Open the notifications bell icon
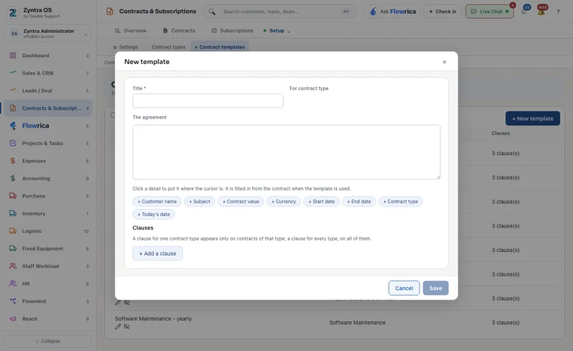The width and height of the screenshot is (573, 351). click(x=541, y=11)
